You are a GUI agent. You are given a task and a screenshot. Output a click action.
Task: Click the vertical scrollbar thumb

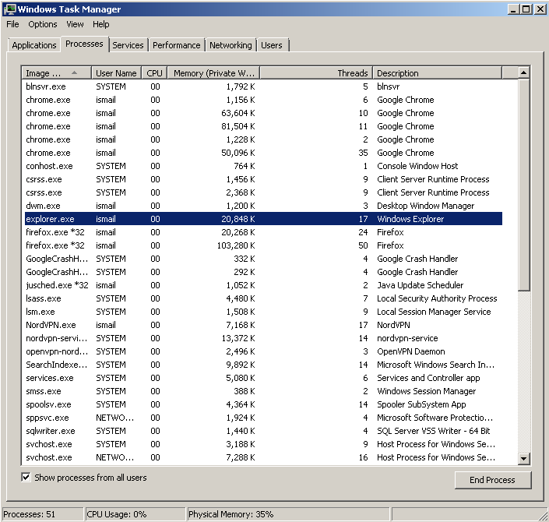tap(524, 185)
